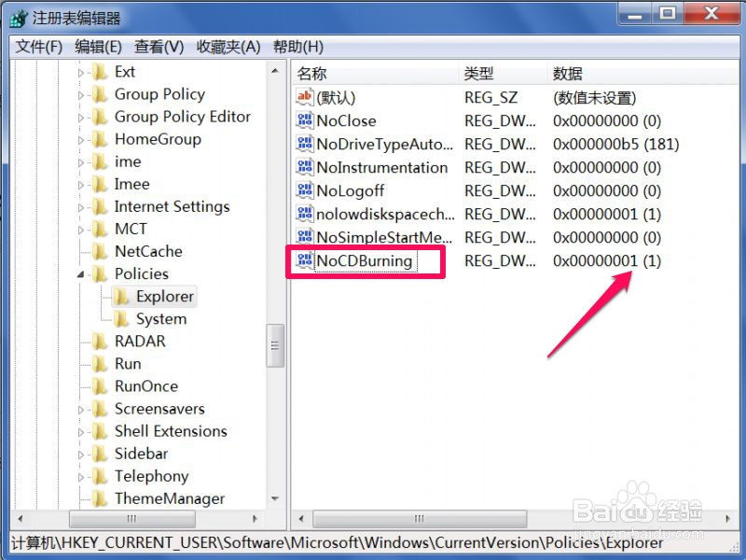Expand the Group Policy tree node
This screenshot has height=560, width=746.
(80, 95)
